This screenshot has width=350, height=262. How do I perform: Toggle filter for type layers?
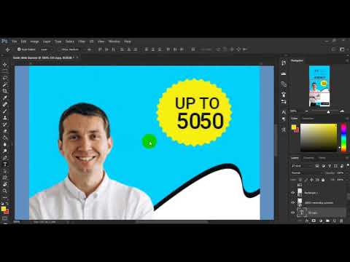pos(330,166)
